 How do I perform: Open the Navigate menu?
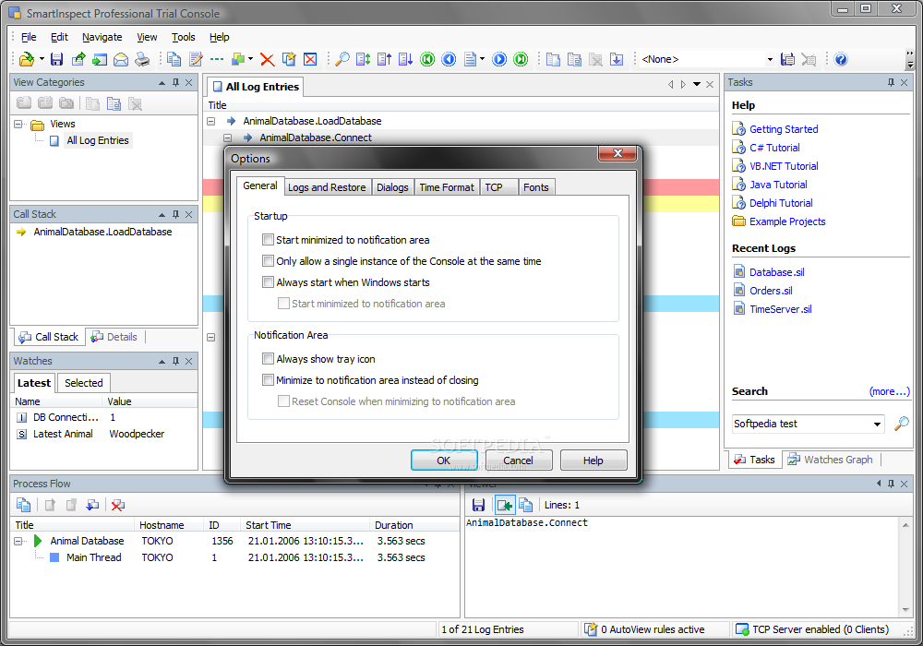coord(102,37)
